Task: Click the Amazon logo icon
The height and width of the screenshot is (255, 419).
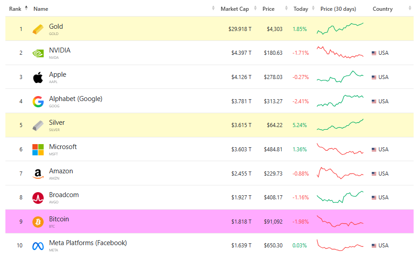Action: pos(38,174)
